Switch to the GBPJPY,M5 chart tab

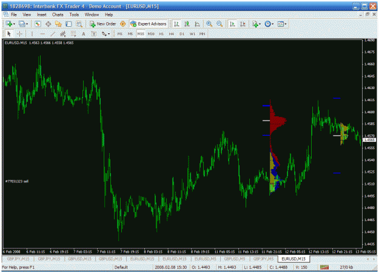263,259
